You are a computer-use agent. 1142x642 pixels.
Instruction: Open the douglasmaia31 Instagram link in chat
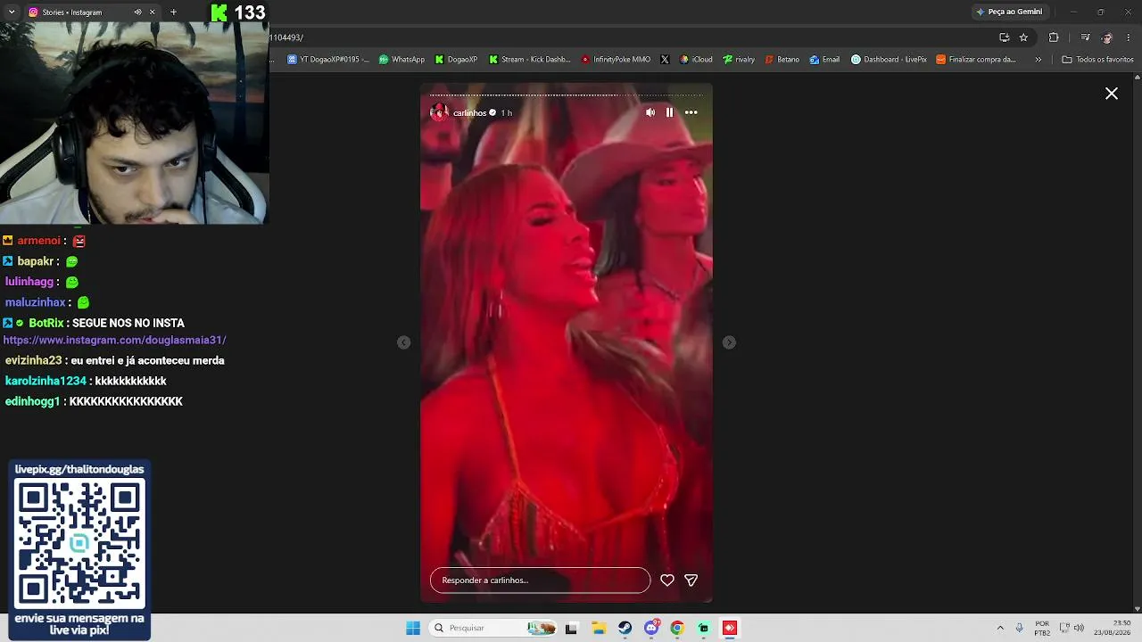[x=114, y=340]
